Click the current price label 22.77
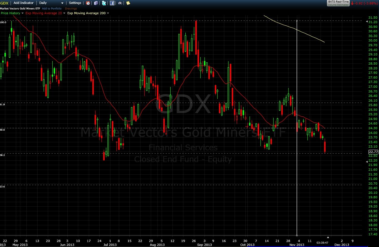 tap(373, 152)
